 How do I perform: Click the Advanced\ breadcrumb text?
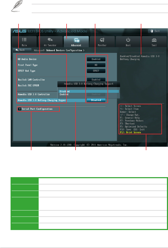tap(40, 50)
